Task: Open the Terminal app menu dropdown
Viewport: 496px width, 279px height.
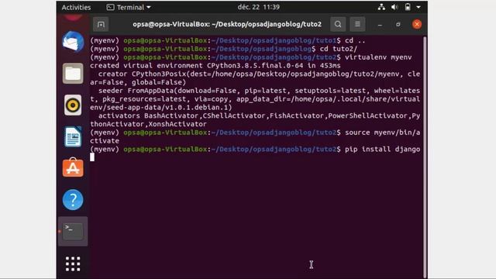Action: pyautogui.click(x=129, y=7)
